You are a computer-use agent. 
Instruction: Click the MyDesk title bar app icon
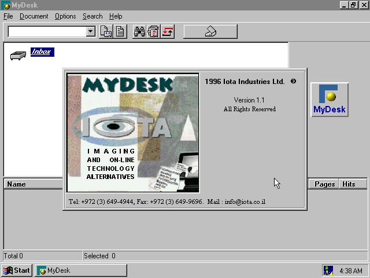coord(6,5)
